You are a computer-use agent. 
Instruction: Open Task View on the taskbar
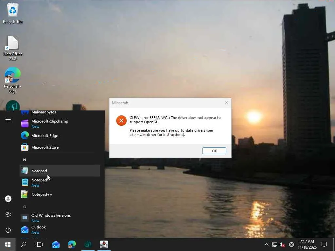point(39,244)
